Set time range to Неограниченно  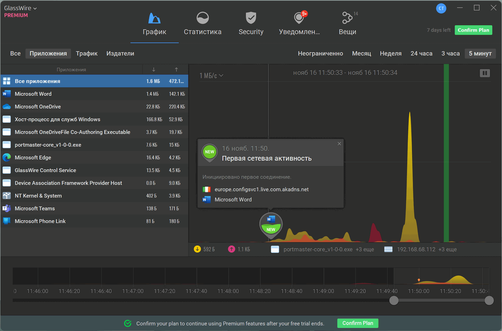pyautogui.click(x=320, y=53)
